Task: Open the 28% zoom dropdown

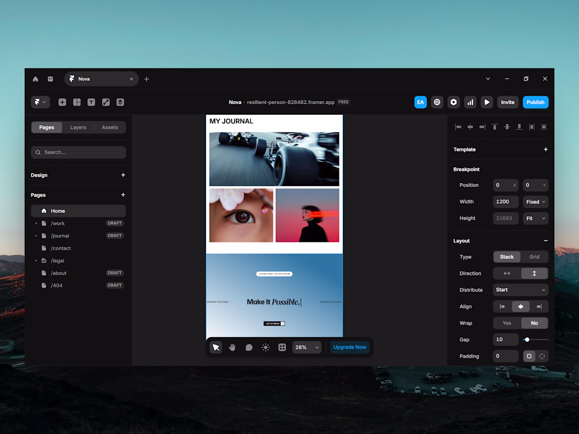Action: [307, 347]
